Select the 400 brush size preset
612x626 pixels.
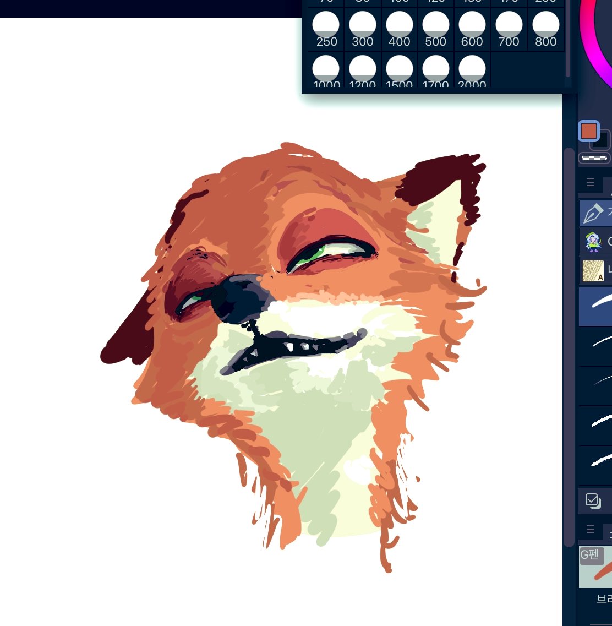pos(400,29)
